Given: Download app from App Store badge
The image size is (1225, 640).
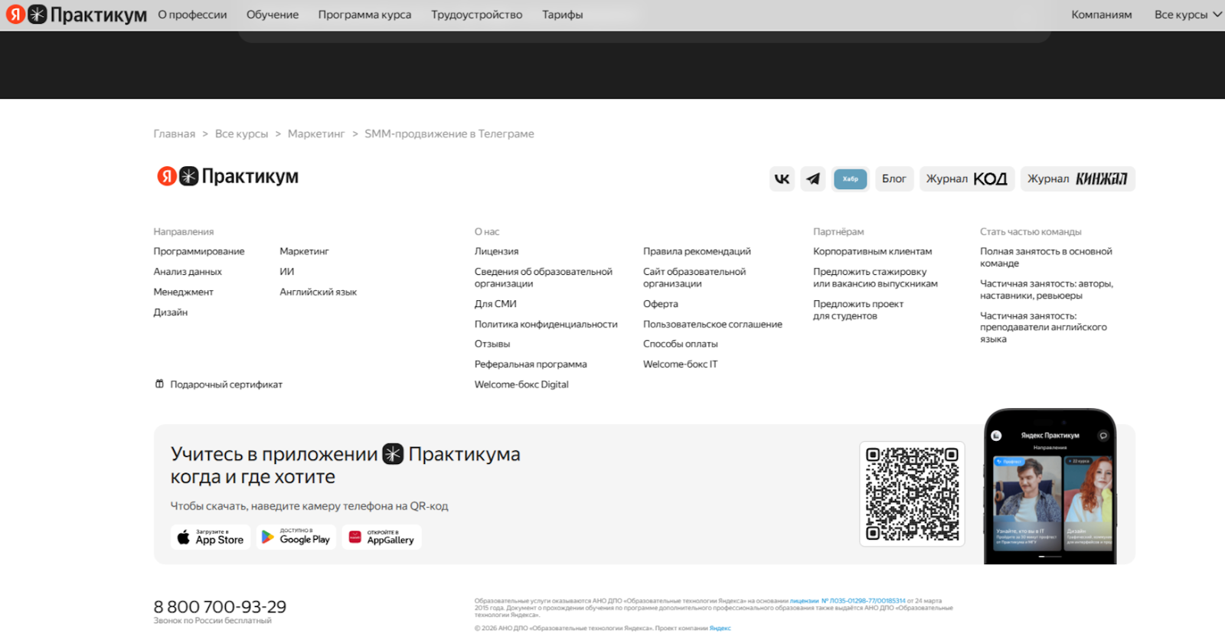Looking at the screenshot, I should pyautogui.click(x=211, y=537).
